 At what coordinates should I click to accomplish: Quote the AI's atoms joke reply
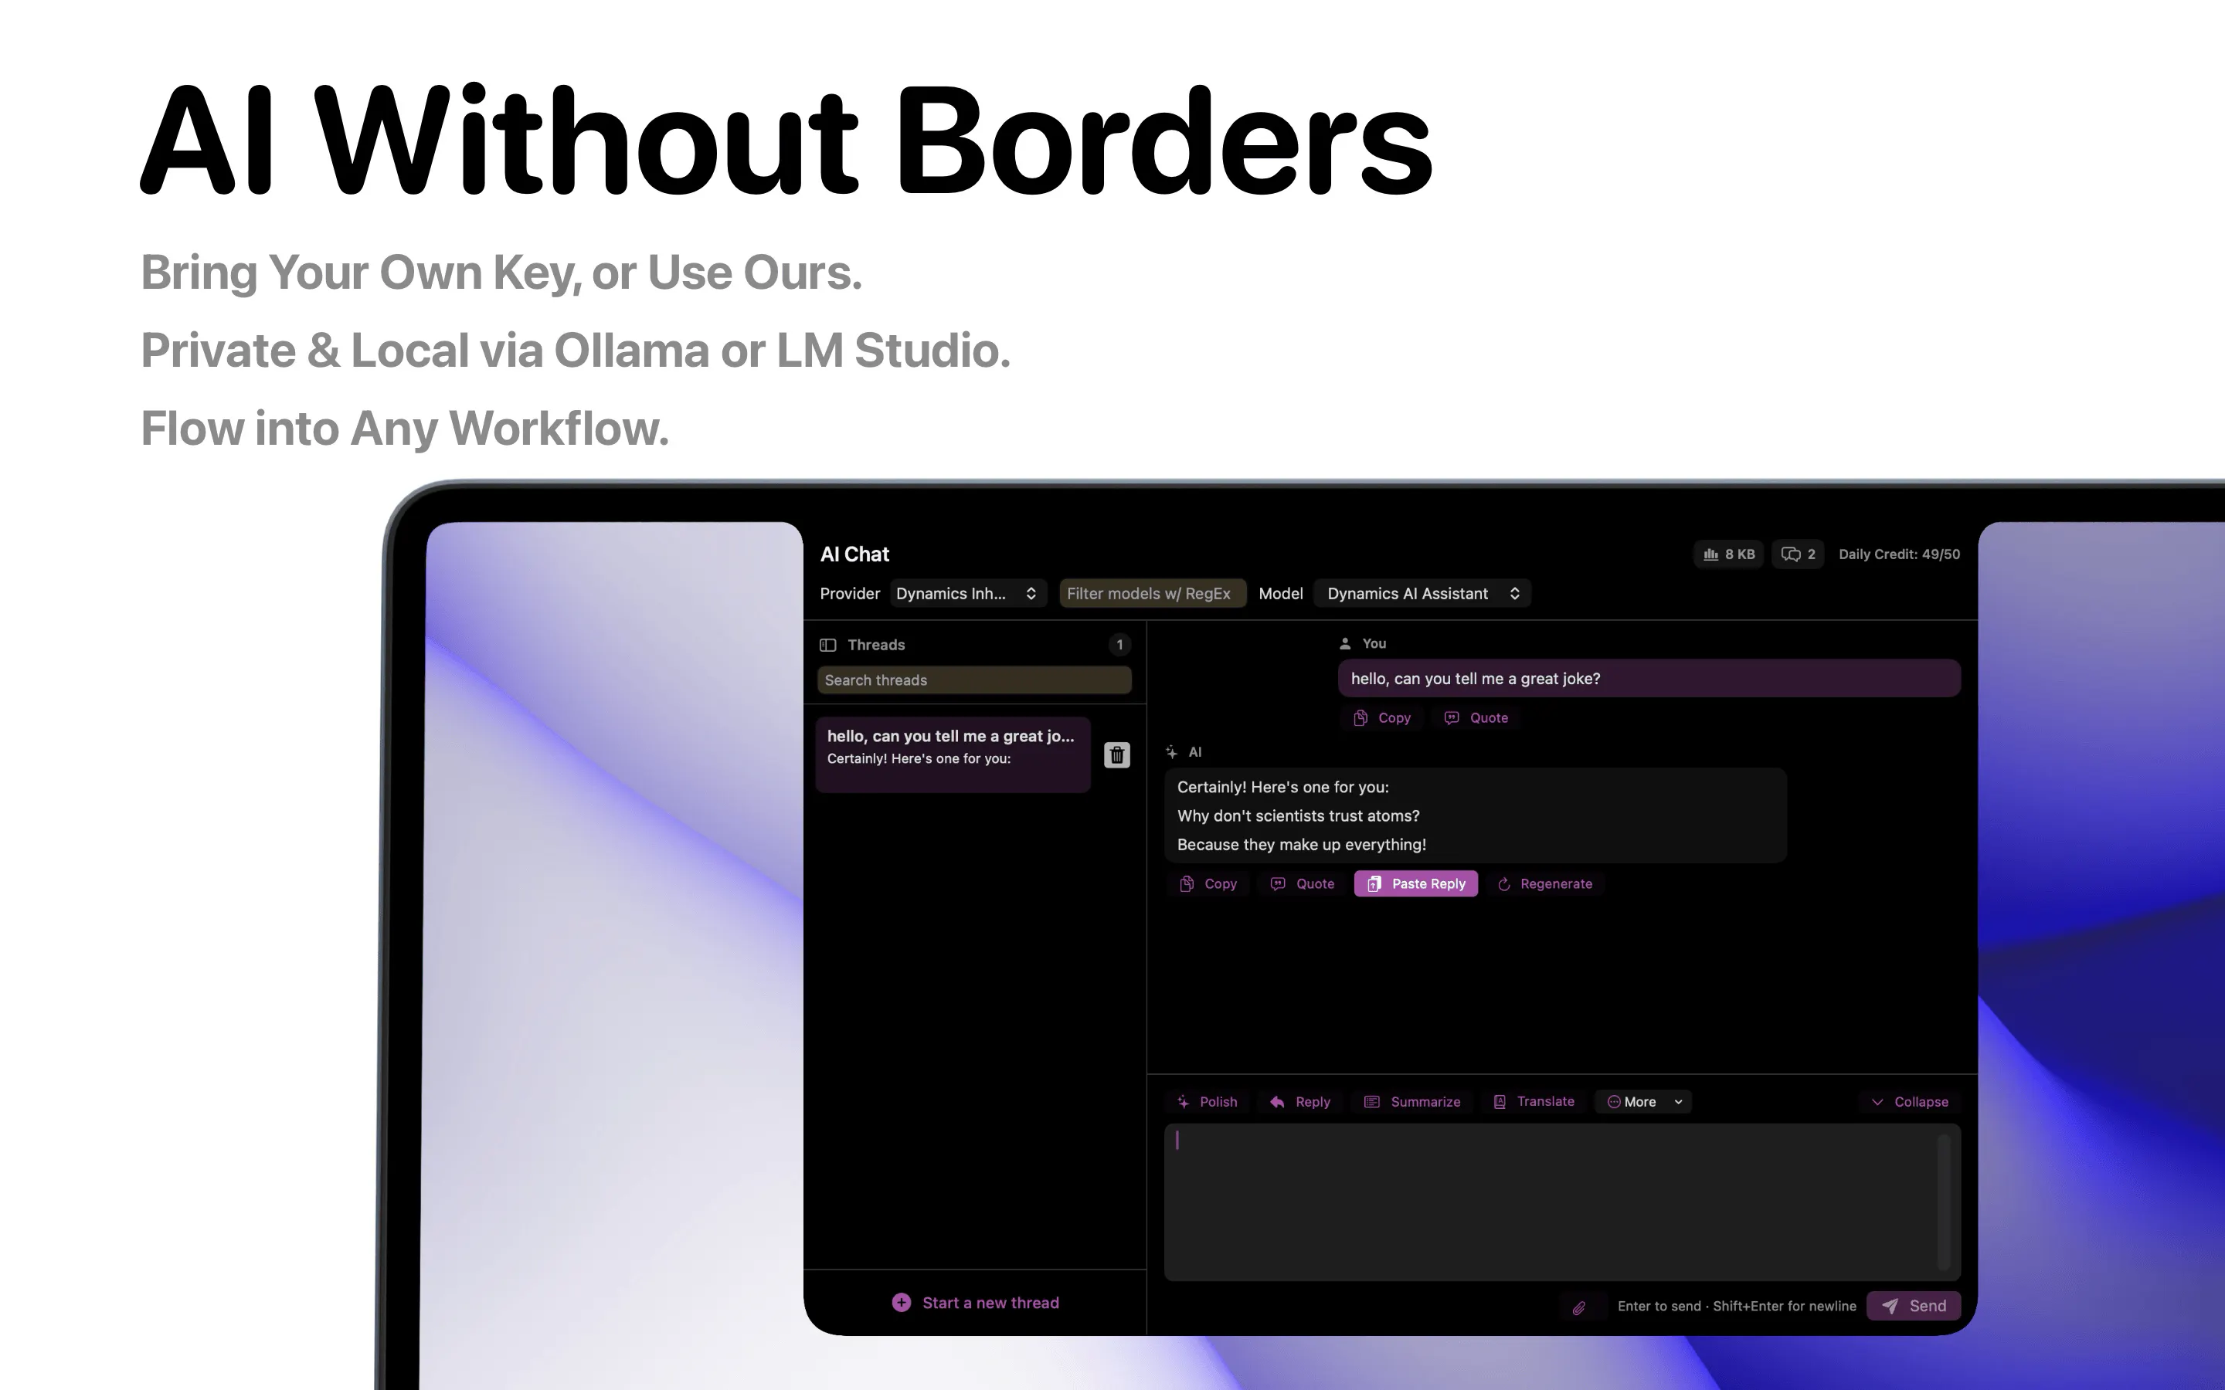click(x=1302, y=883)
